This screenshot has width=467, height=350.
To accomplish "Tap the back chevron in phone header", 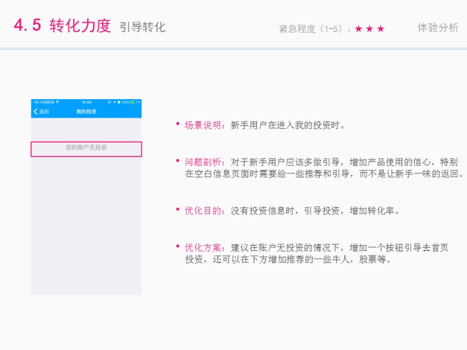I will click(x=36, y=111).
